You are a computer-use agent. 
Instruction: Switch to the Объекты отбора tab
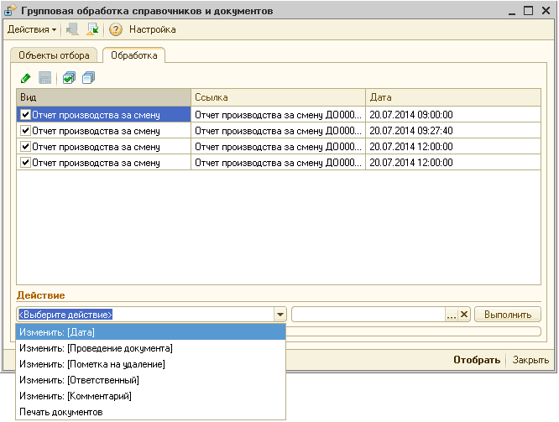click(x=54, y=55)
